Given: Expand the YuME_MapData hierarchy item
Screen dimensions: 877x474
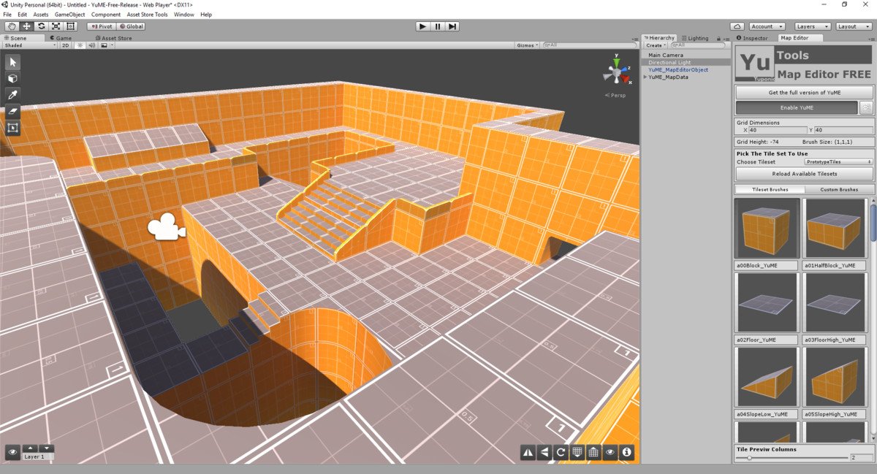Looking at the screenshot, I should point(645,77).
